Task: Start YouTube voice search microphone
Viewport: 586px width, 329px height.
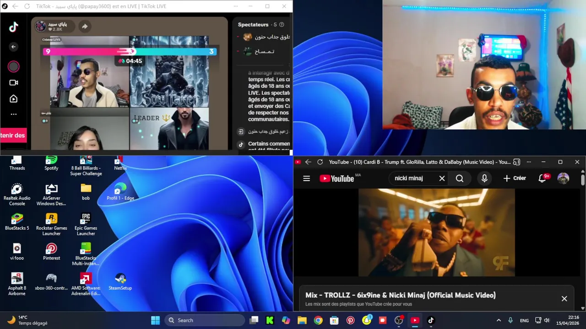Action: [x=484, y=178]
